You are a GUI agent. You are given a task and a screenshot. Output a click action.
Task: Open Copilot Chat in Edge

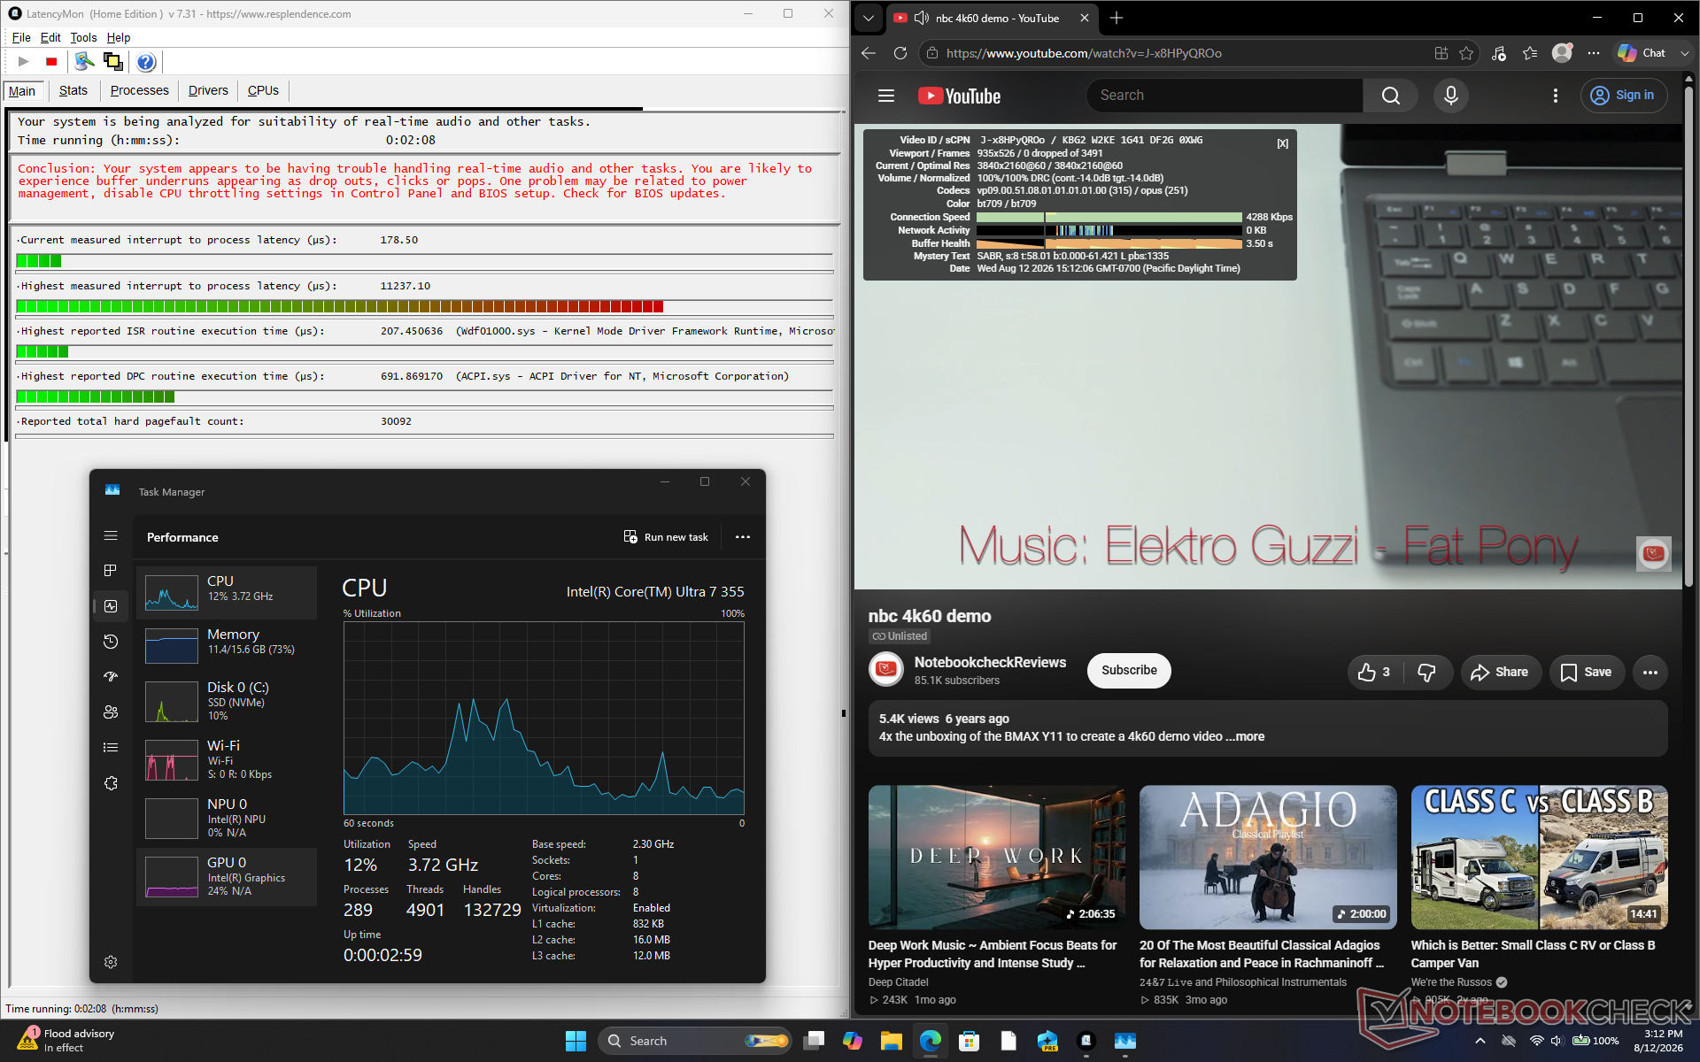tap(1642, 53)
